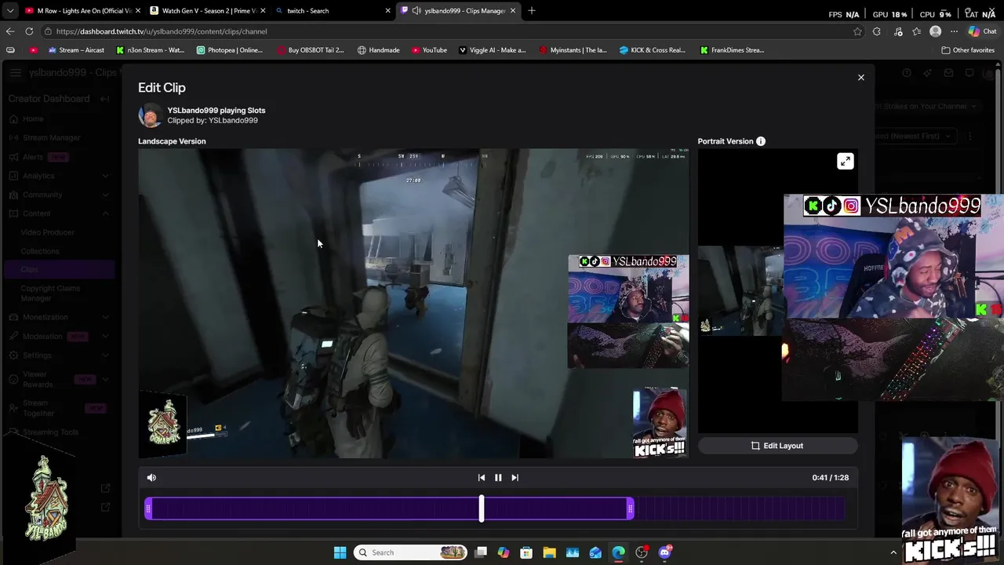Viewport: 1004px width, 565px height.
Task: Open Video Producer under Content
Action: click(x=48, y=232)
